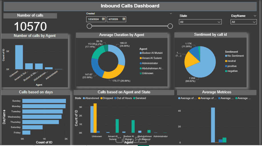The height and width of the screenshot is (146, 262).
Task: Click the start date 1/23/2024 field
Action: click(x=96, y=19)
